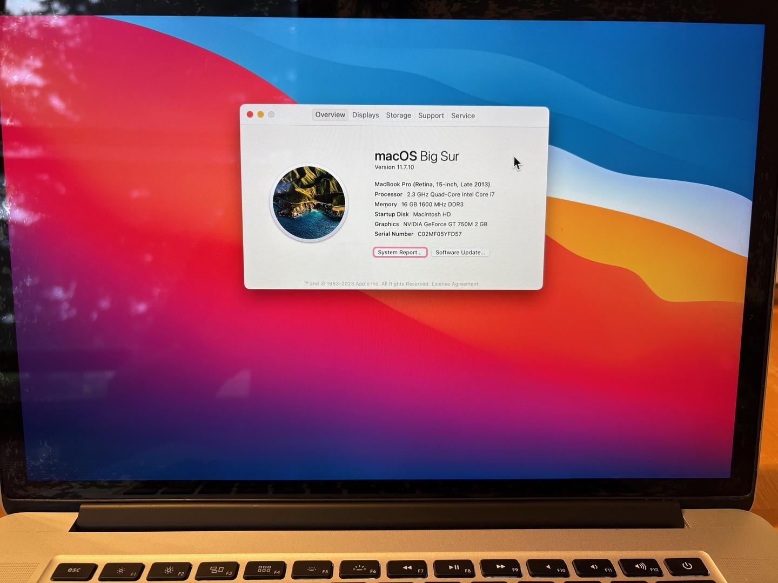Click the Software Update... button

click(460, 252)
